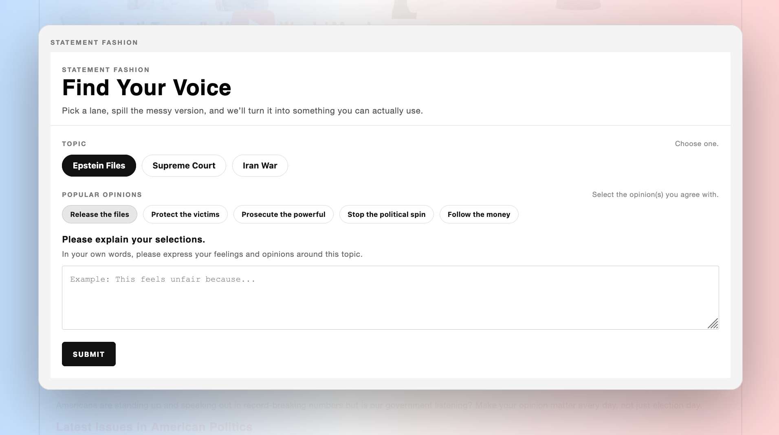Click the Choose one hint text
The width and height of the screenshot is (779, 435).
pos(697,144)
